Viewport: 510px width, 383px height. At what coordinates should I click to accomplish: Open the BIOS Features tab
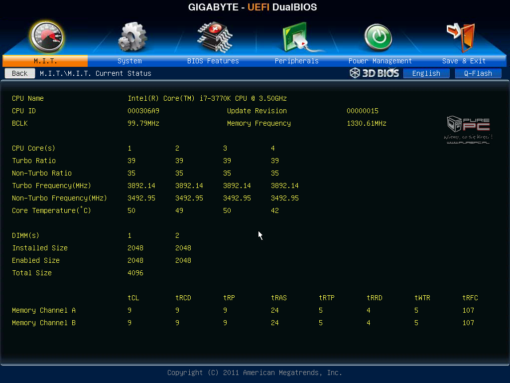coord(213,61)
